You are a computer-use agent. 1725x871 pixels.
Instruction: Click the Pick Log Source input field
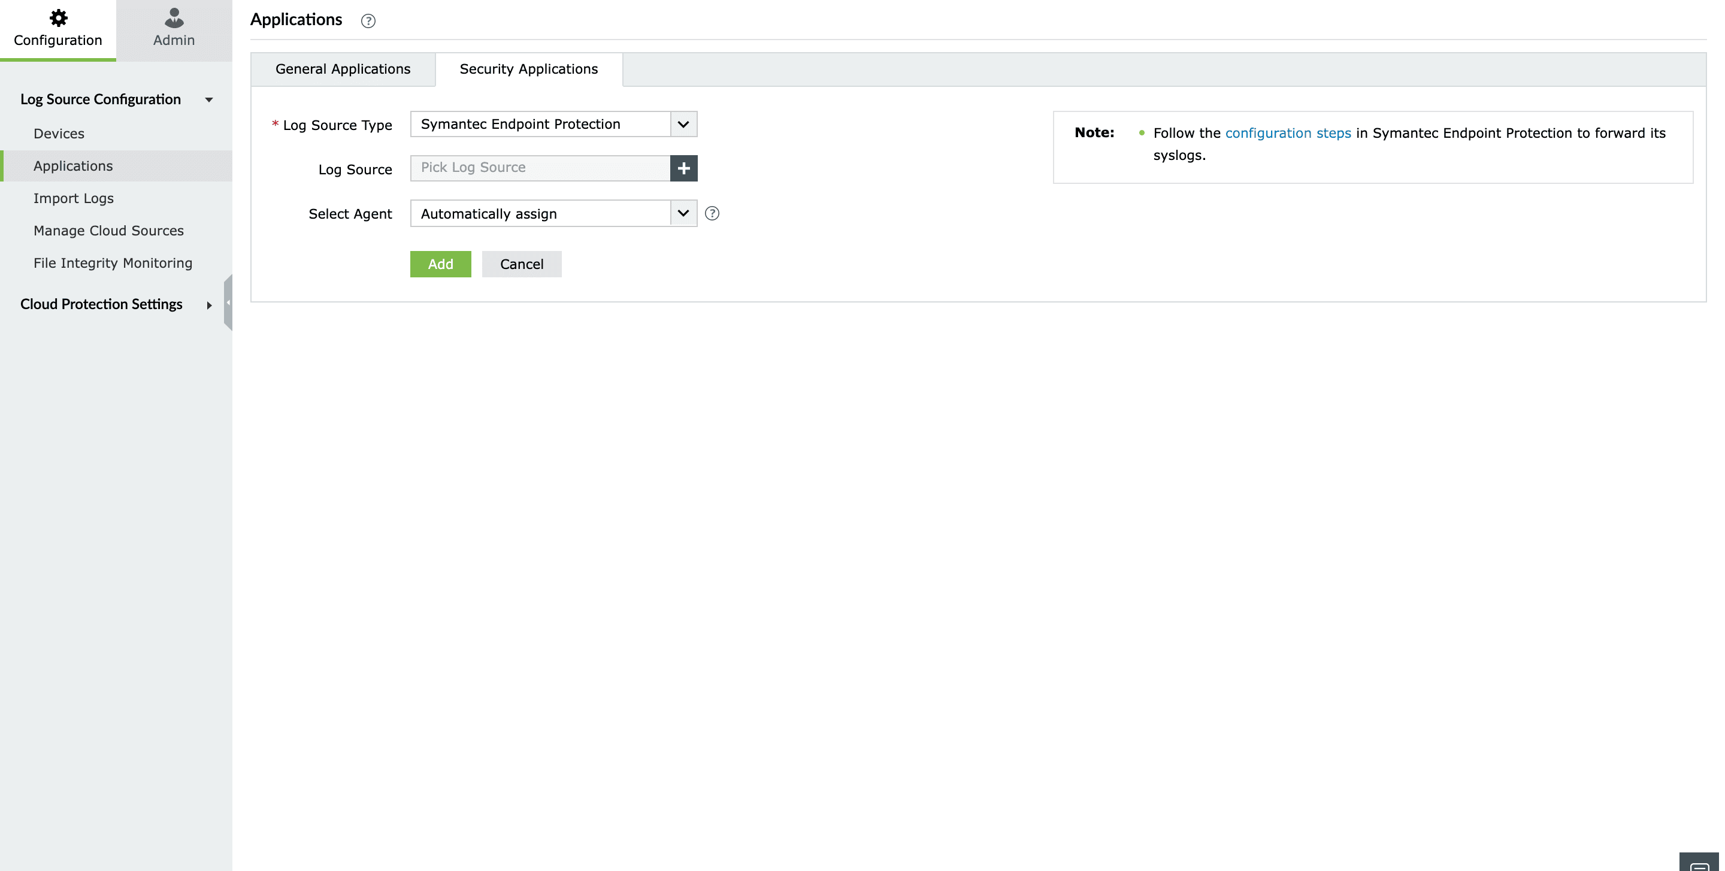pos(540,168)
